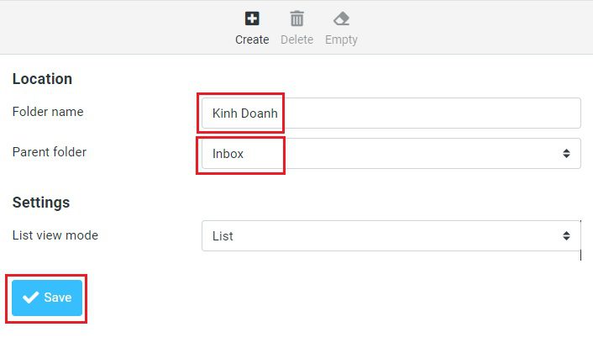
Task: Select the Delete toolbar label
Action: (x=296, y=40)
